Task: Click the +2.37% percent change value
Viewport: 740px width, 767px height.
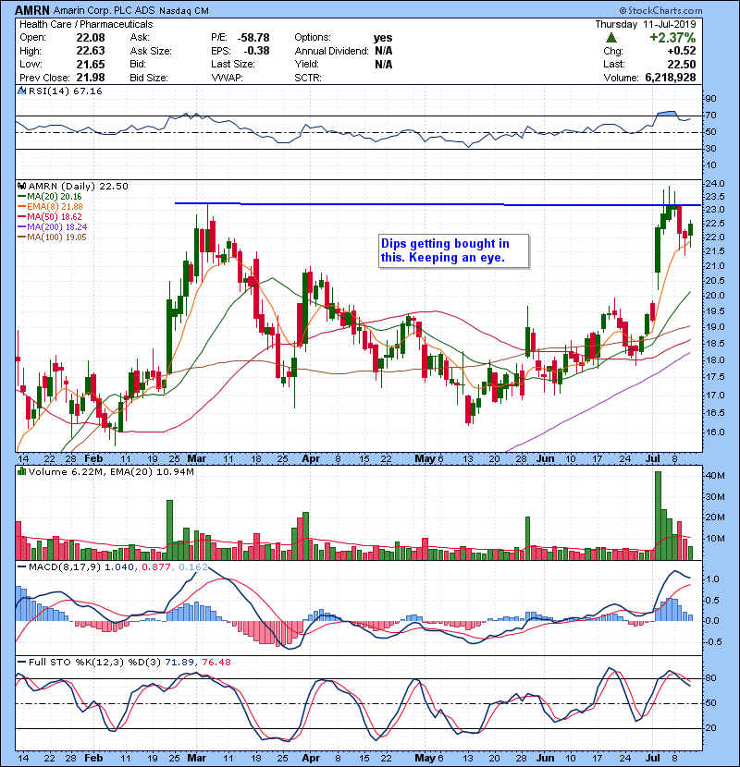Action: 672,38
